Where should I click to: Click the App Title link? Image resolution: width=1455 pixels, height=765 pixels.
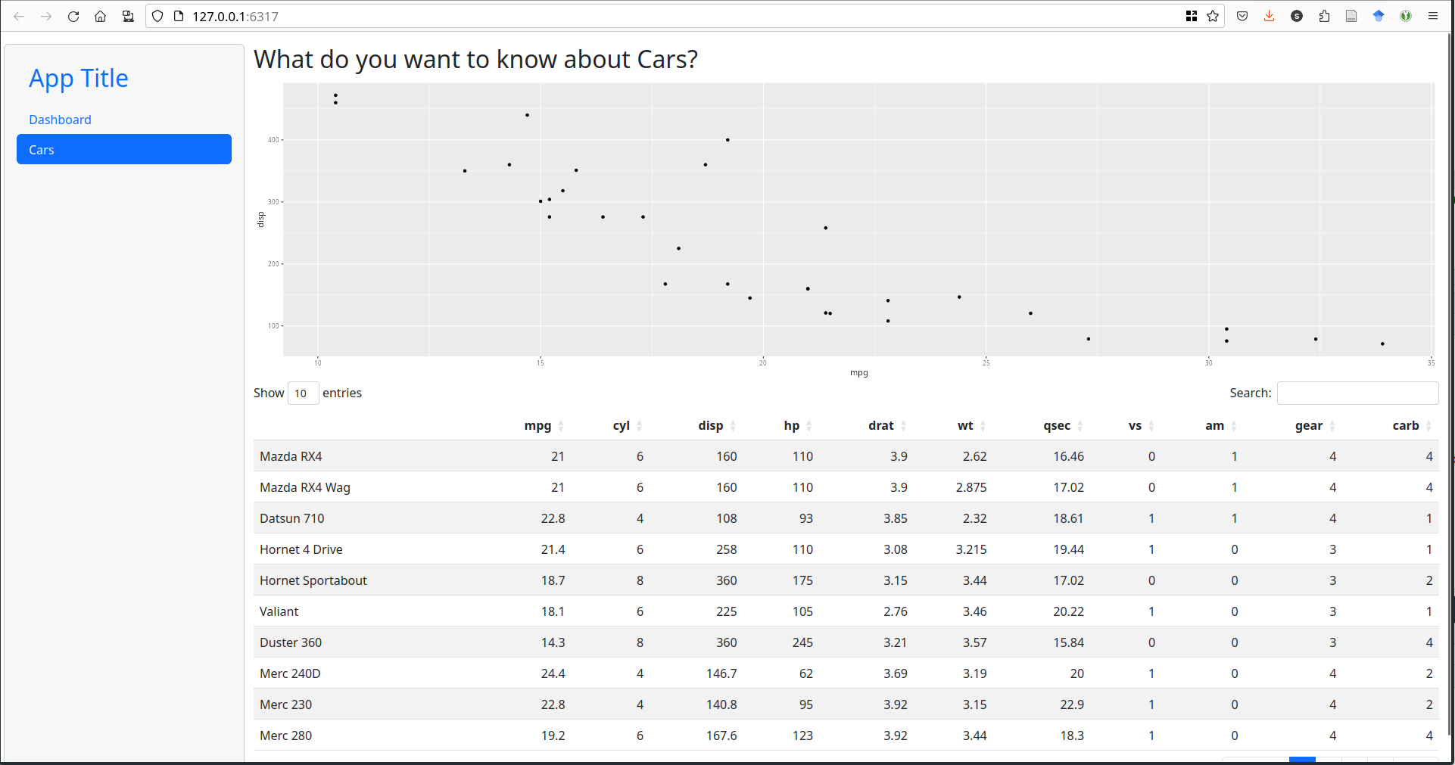tap(79, 78)
